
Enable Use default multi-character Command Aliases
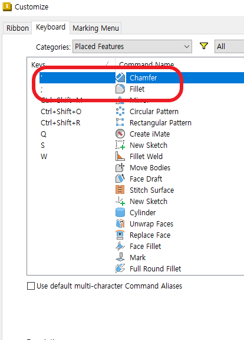(x=31, y=286)
